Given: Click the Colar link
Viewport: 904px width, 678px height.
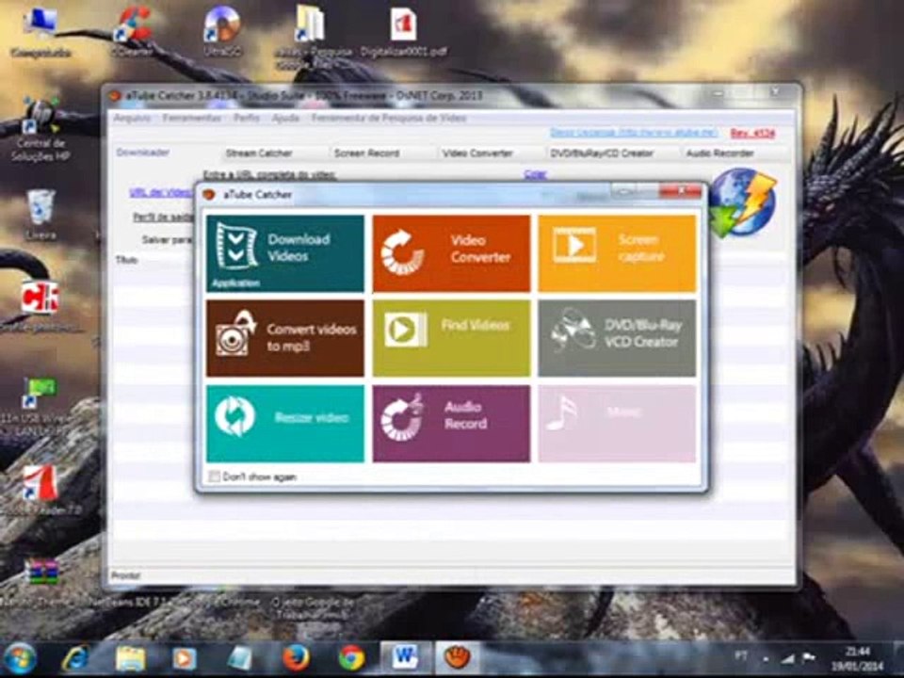Looking at the screenshot, I should pos(535,174).
